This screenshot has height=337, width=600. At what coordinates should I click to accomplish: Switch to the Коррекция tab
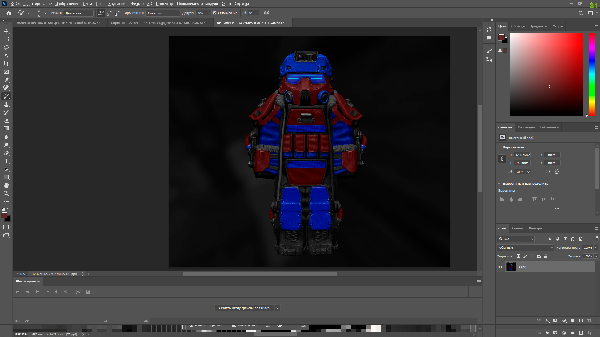526,127
